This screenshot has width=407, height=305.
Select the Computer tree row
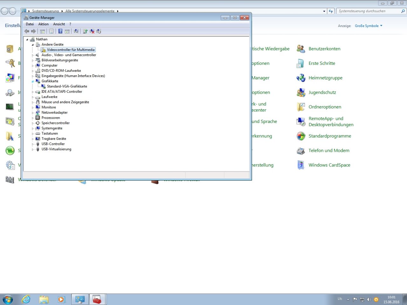point(49,65)
